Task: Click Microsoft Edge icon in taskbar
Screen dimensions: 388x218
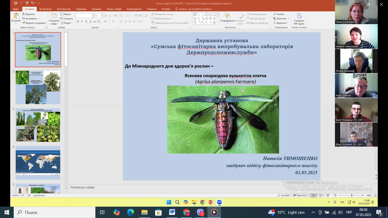Action: coord(130,212)
